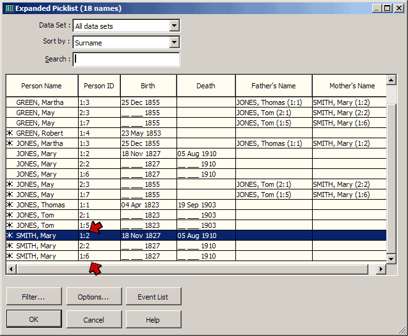Click the asterisk icon of highlighted SMITH, Mary
This screenshot has height=336, width=408.
10,236
